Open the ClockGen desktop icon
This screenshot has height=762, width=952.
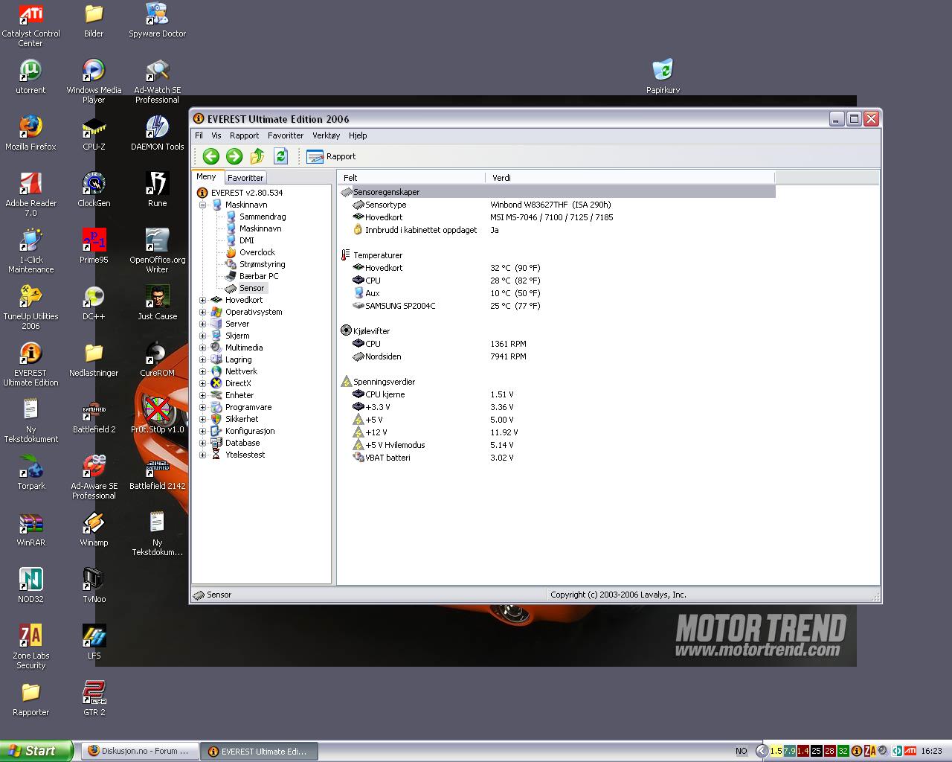coord(94,190)
